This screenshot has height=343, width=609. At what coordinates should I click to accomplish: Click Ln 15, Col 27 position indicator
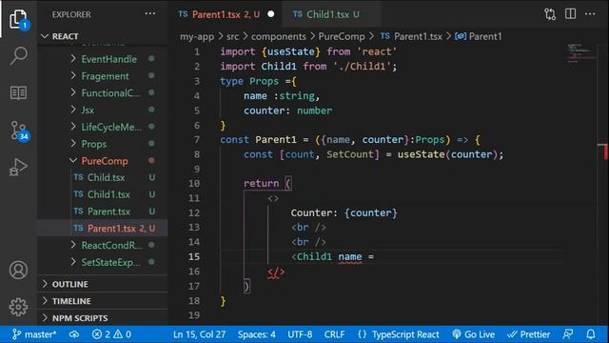[x=199, y=334]
